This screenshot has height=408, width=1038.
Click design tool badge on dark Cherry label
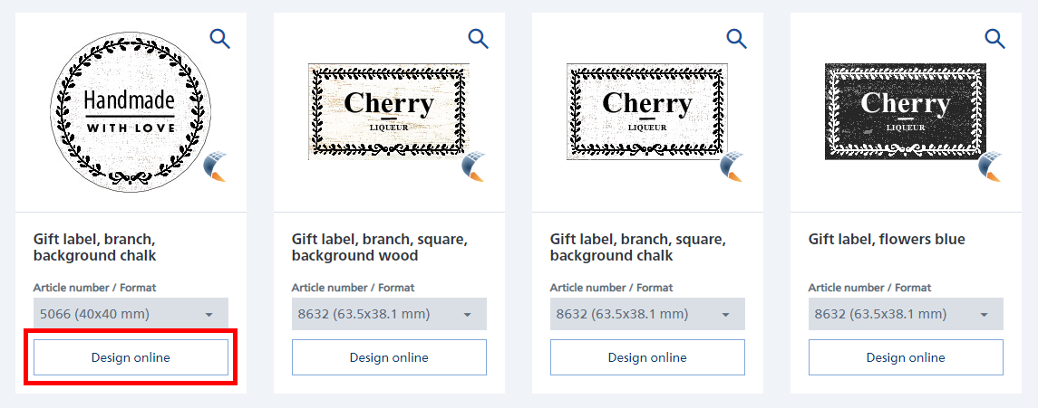tap(991, 166)
